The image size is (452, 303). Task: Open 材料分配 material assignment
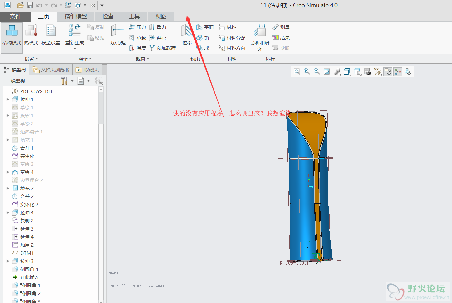click(232, 38)
